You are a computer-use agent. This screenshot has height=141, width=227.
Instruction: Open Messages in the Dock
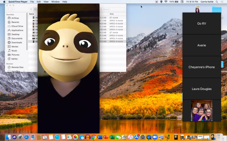(x=81, y=137)
